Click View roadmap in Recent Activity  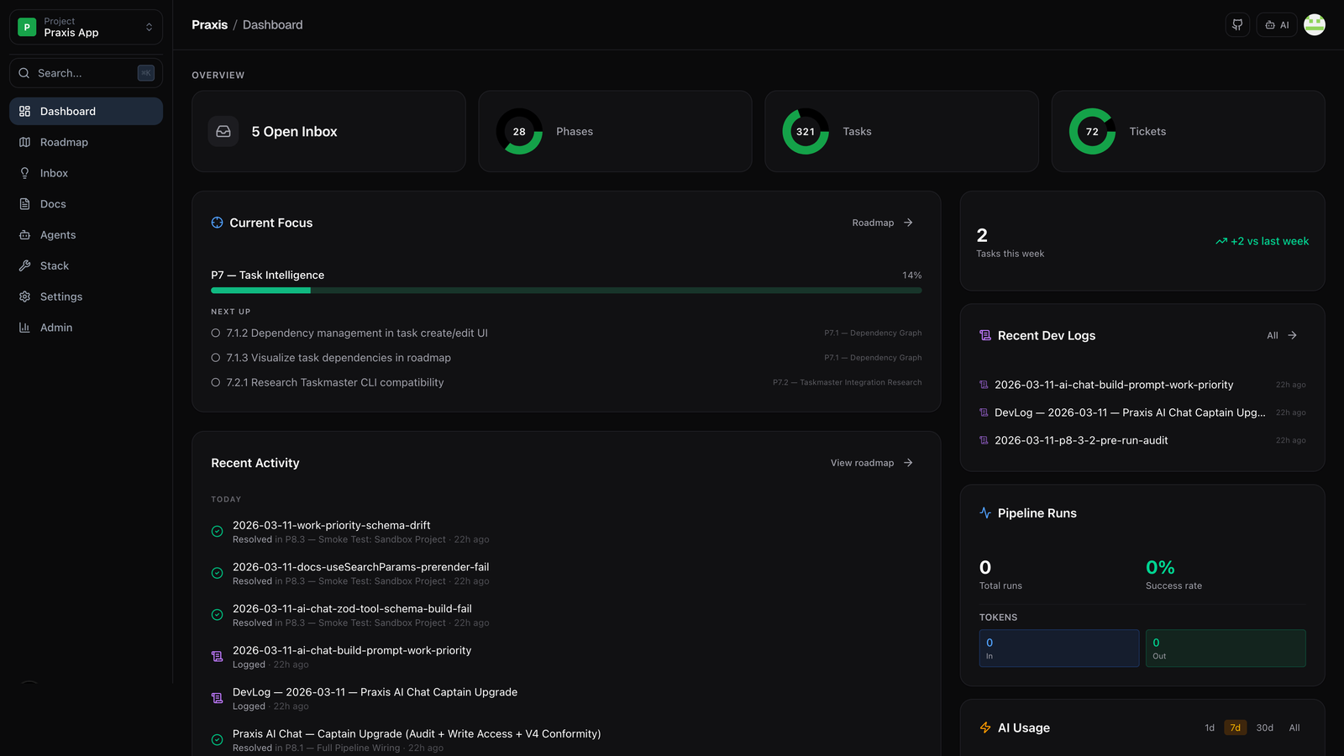tap(869, 463)
